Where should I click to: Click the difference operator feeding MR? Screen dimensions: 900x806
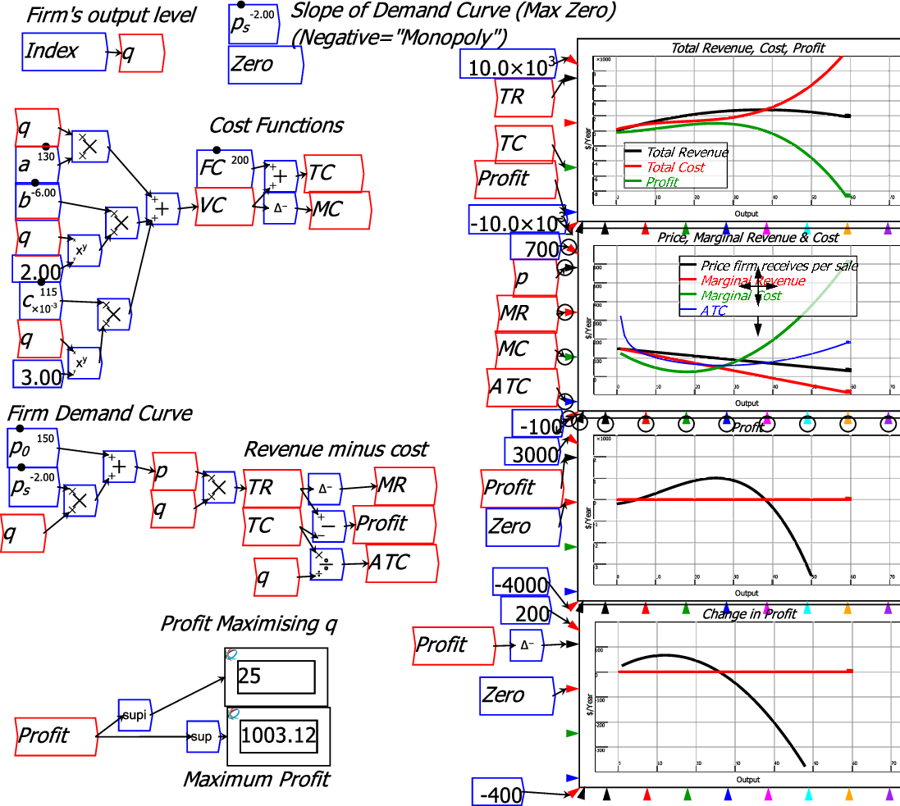tap(325, 489)
